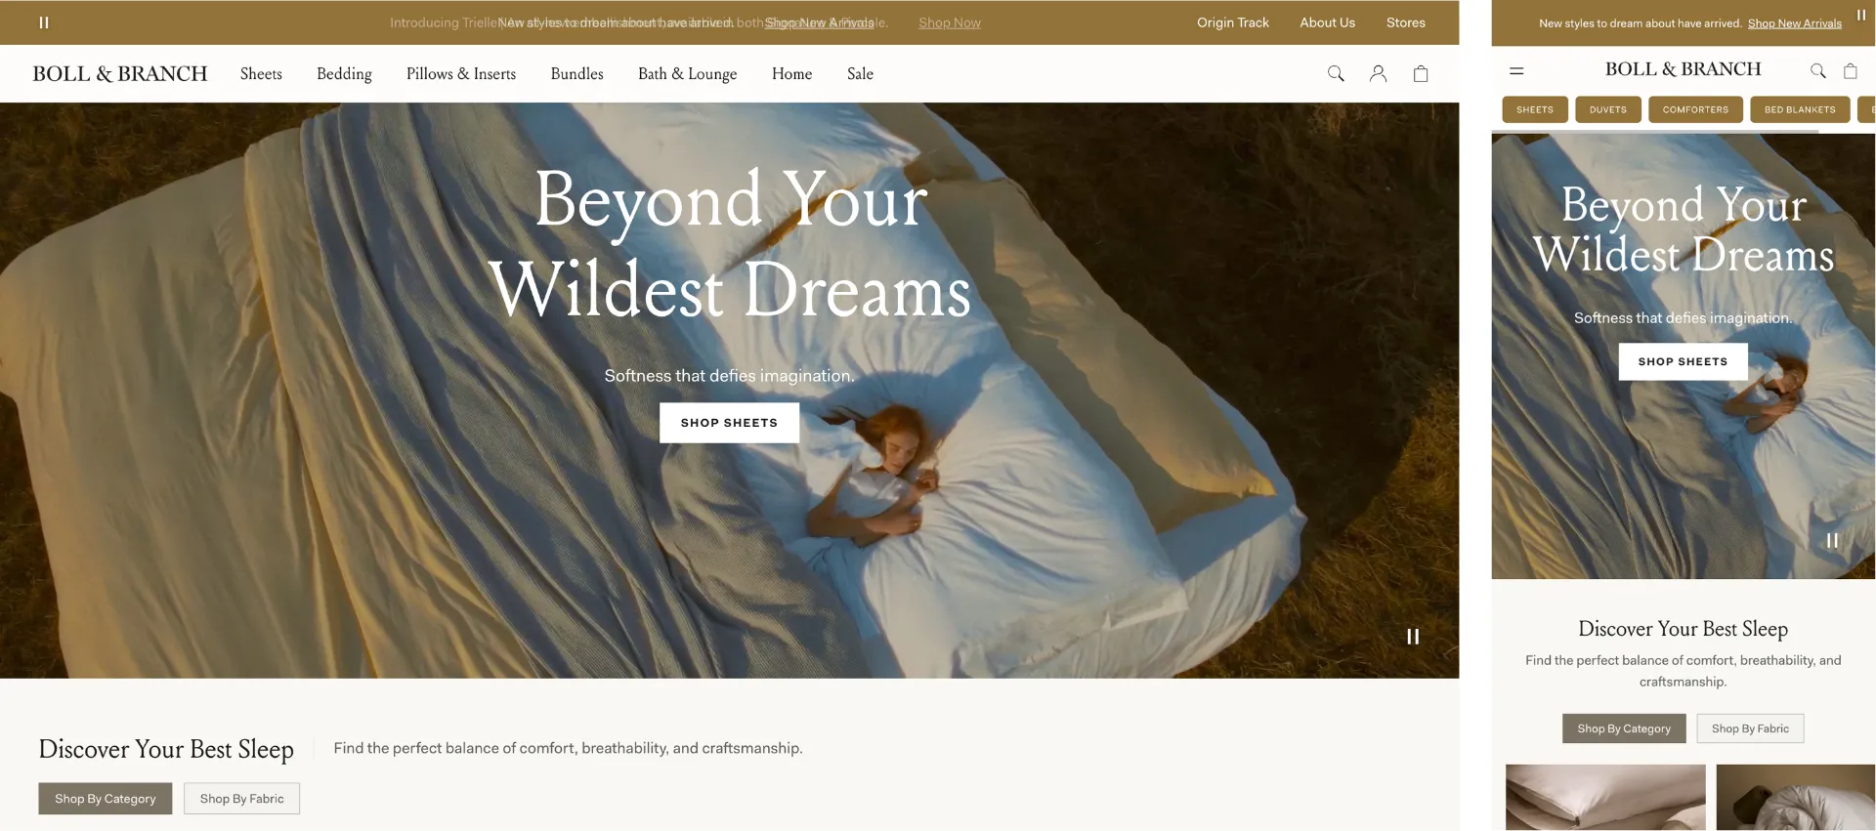Open the account profile icon
Screen dimensions: 1876x831
tap(1378, 73)
